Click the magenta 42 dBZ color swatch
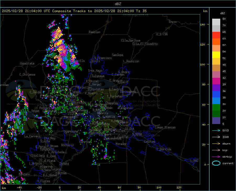The height and width of the screenshot is (191, 236). [216, 81]
